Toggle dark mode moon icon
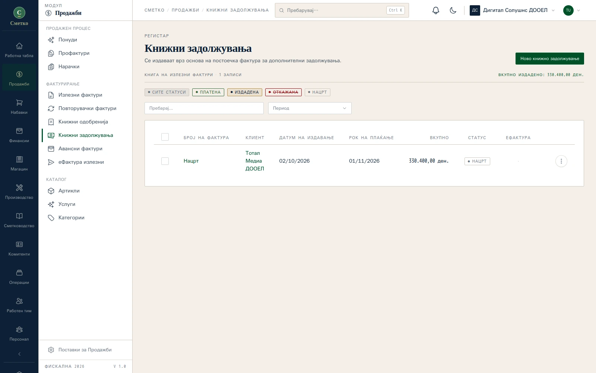 click(x=453, y=10)
